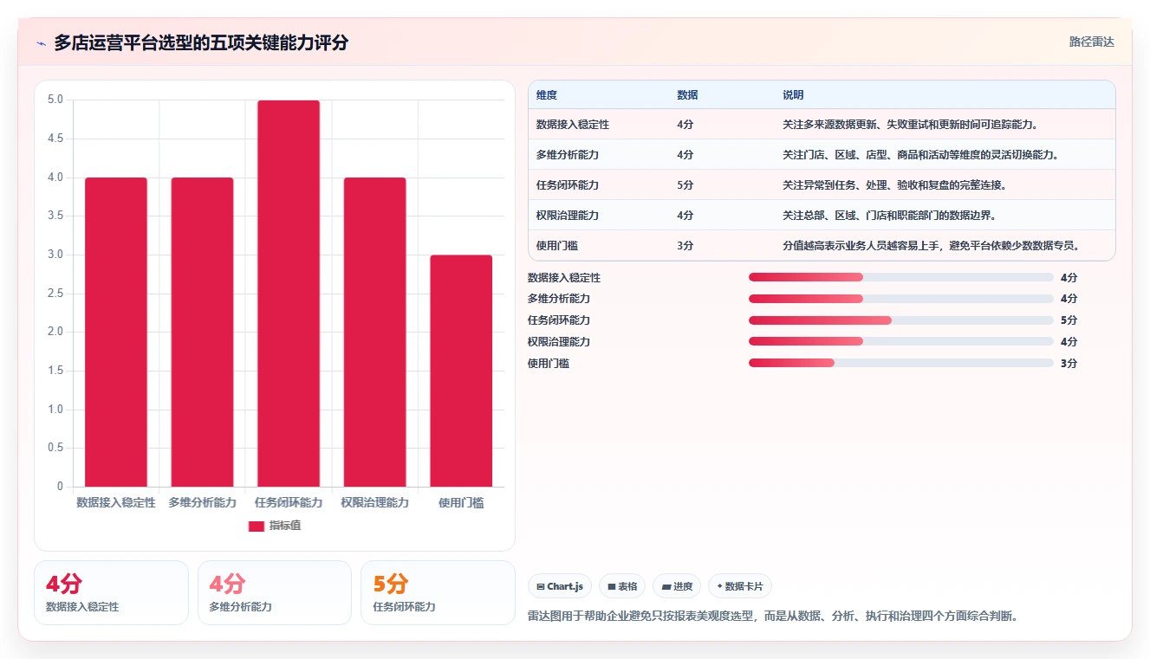Screen dimensions: 1150x659
Task: Click the footer note starting 雷达图用于帮助企业
Action: 773,617
